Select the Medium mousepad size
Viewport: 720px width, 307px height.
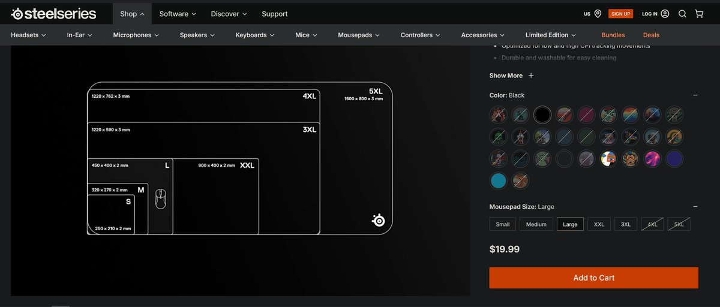(x=536, y=224)
